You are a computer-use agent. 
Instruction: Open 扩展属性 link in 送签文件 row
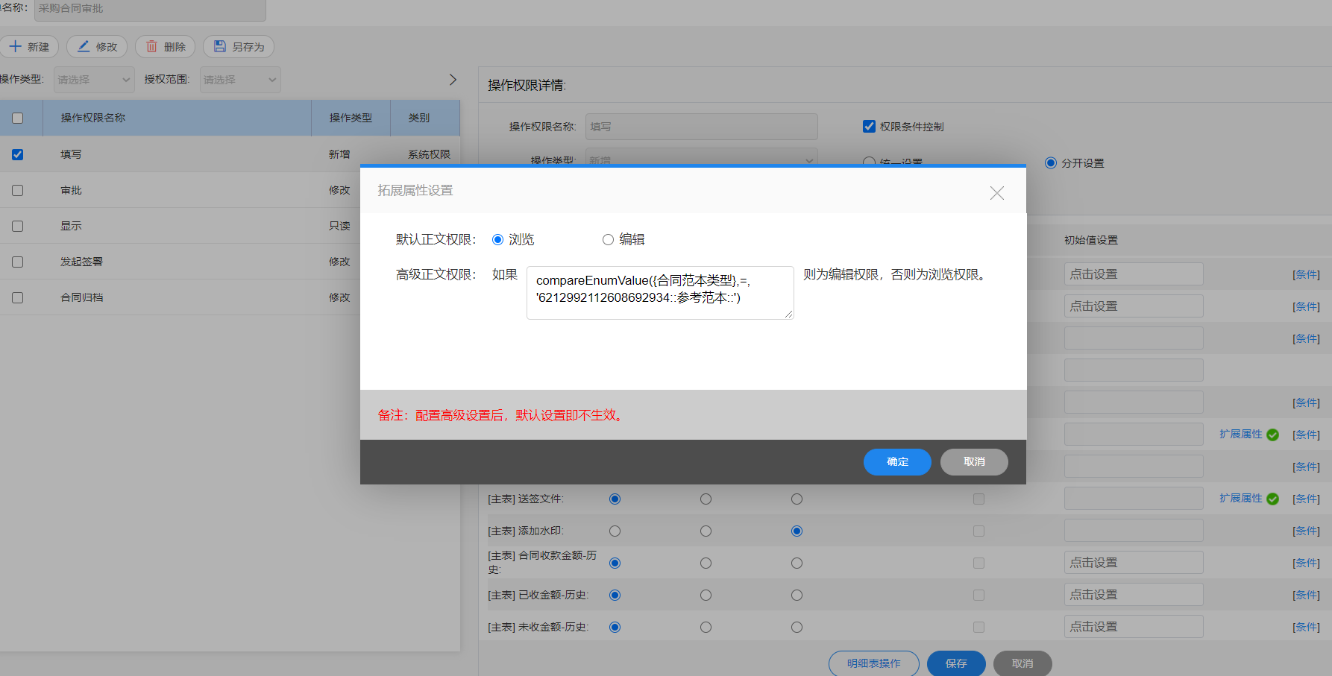[x=1241, y=498]
